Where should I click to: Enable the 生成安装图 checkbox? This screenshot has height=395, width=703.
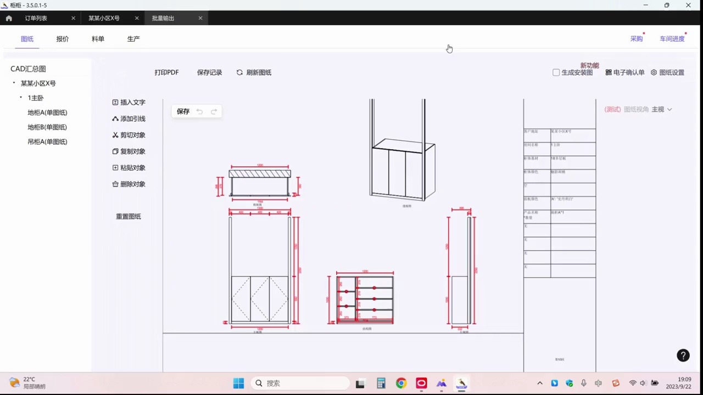pyautogui.click(x=556, y=72)
